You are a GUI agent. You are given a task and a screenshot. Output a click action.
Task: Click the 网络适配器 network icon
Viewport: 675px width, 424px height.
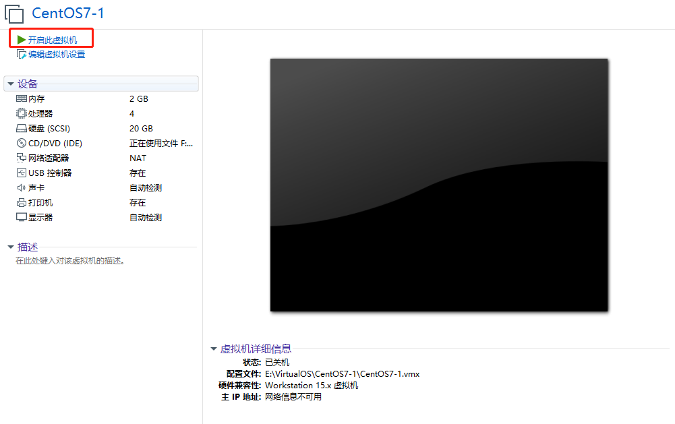coord(22,158)
